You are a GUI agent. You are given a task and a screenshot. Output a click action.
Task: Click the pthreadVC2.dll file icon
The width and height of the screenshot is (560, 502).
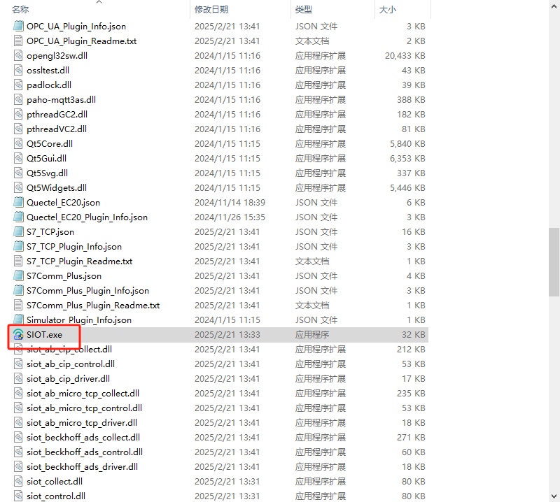[18, 129]
